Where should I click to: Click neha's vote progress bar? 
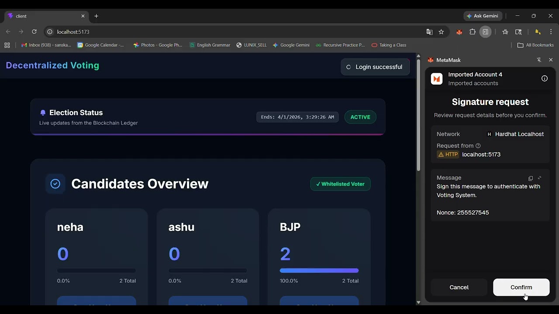click(97, 270)
